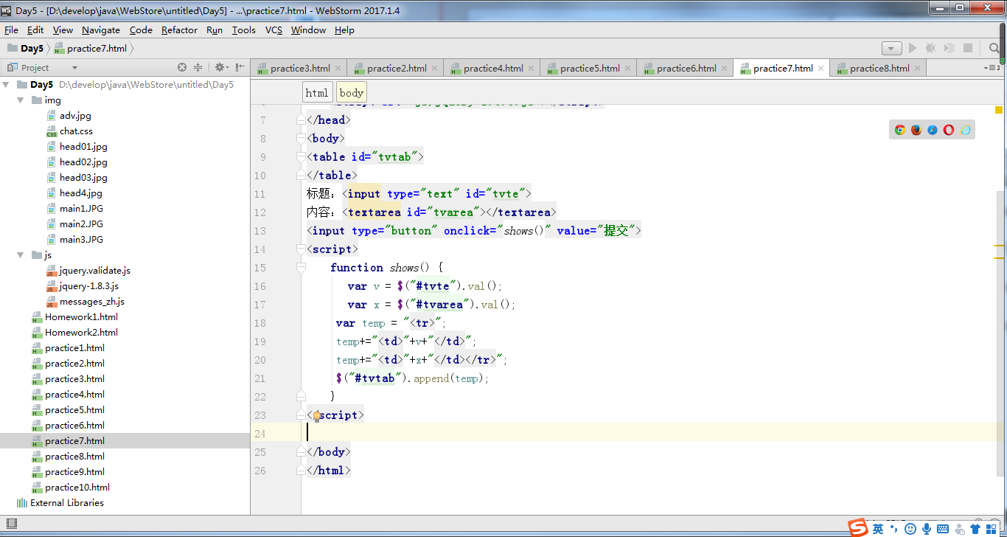Select practice10.html in project tree

(77, 488)
